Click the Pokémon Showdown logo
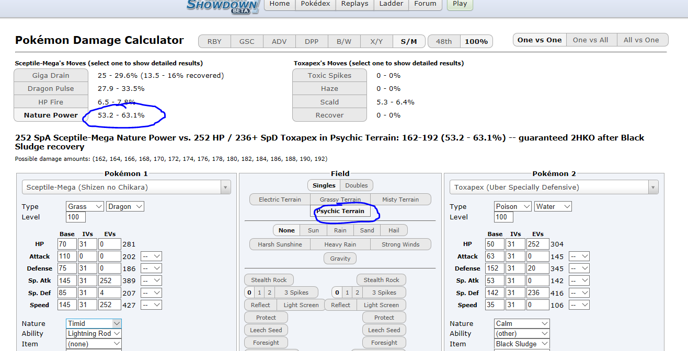The height and width of the screenshot is (351, 688). pyautogui.click(x=223, y=6)
